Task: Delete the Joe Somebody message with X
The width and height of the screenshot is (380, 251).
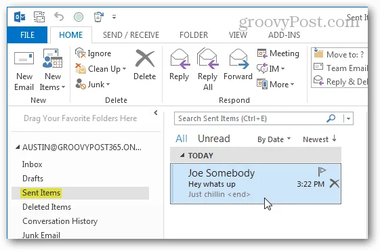Action: coord(335,183)
